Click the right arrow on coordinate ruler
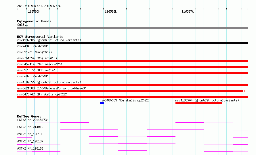The image size is (256, 155). coord(247,9)
